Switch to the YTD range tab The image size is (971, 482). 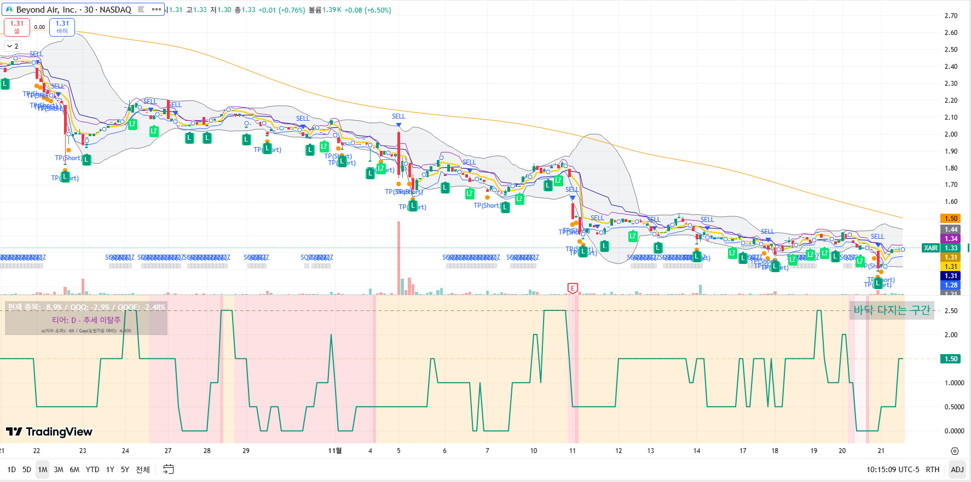coord(93,469)
